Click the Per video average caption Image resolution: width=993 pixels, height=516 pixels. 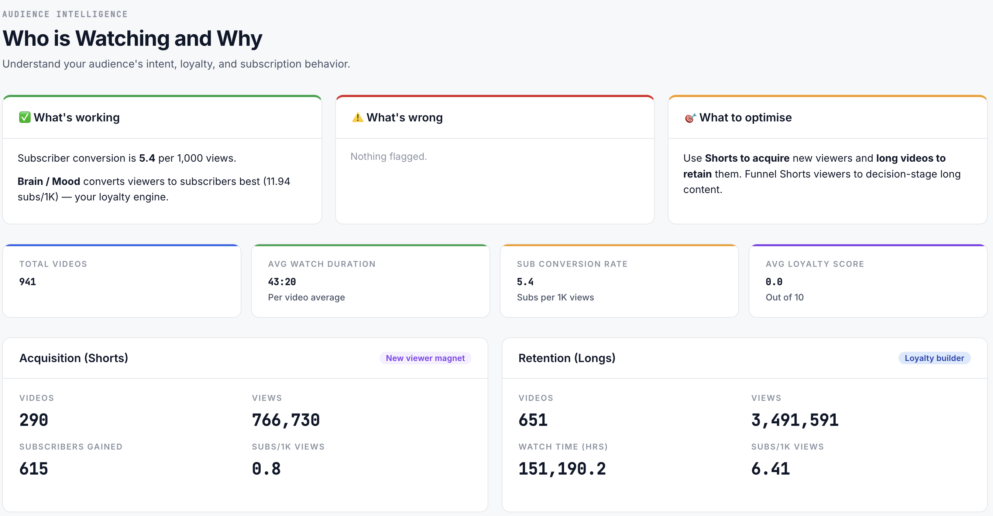click(306, 297)
